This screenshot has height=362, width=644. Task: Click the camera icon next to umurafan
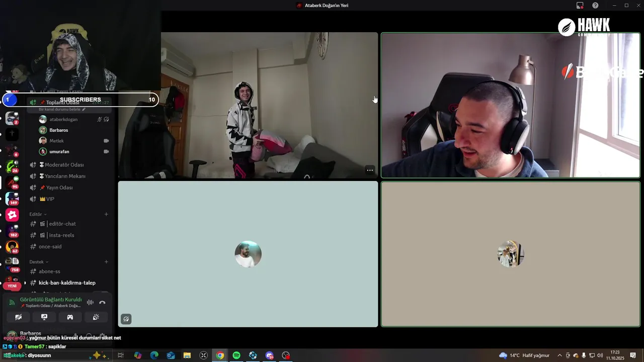coord(106,151)
